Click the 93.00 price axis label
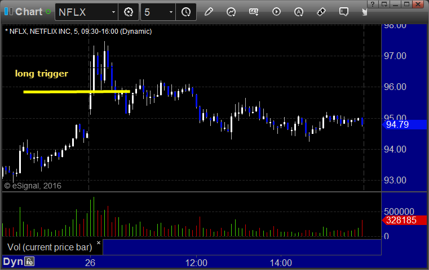The image size is (429, 270). tap(395, 180)
